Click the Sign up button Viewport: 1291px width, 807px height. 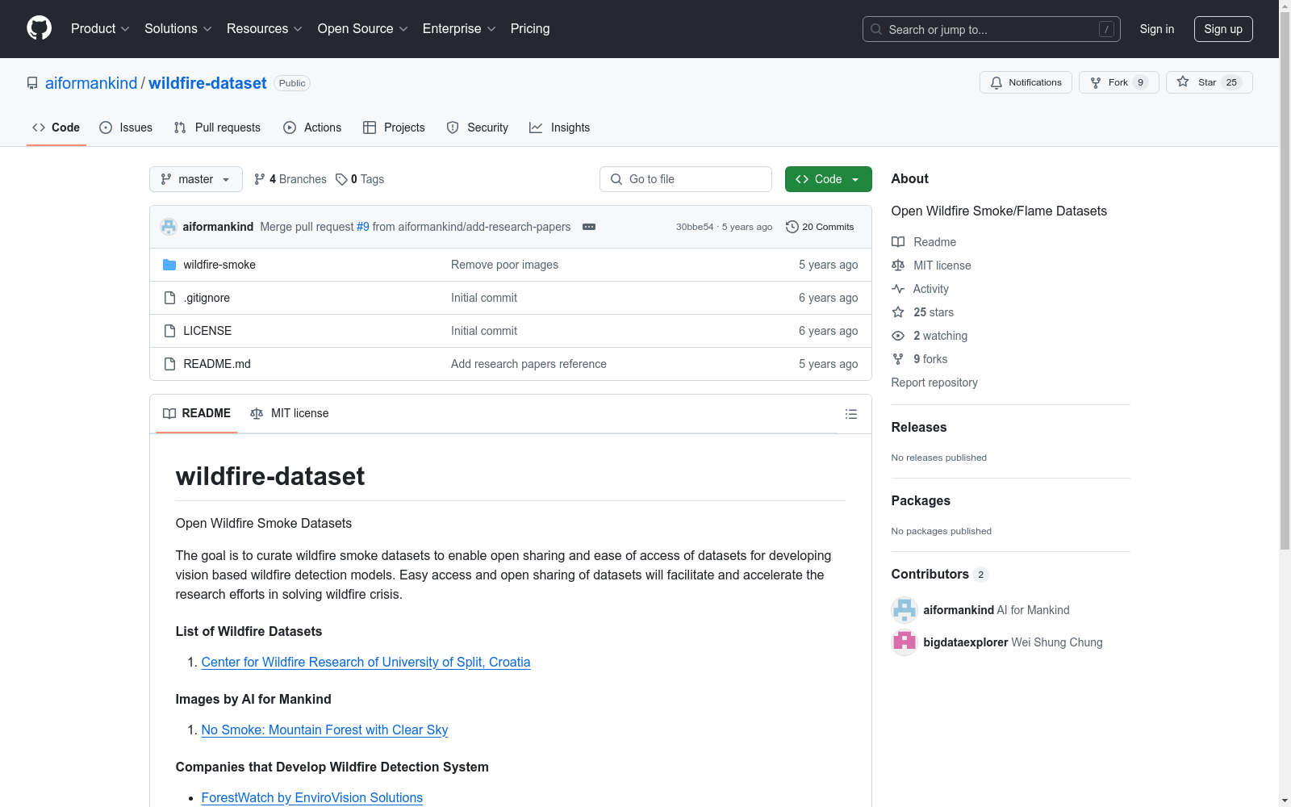[1223, 29]
